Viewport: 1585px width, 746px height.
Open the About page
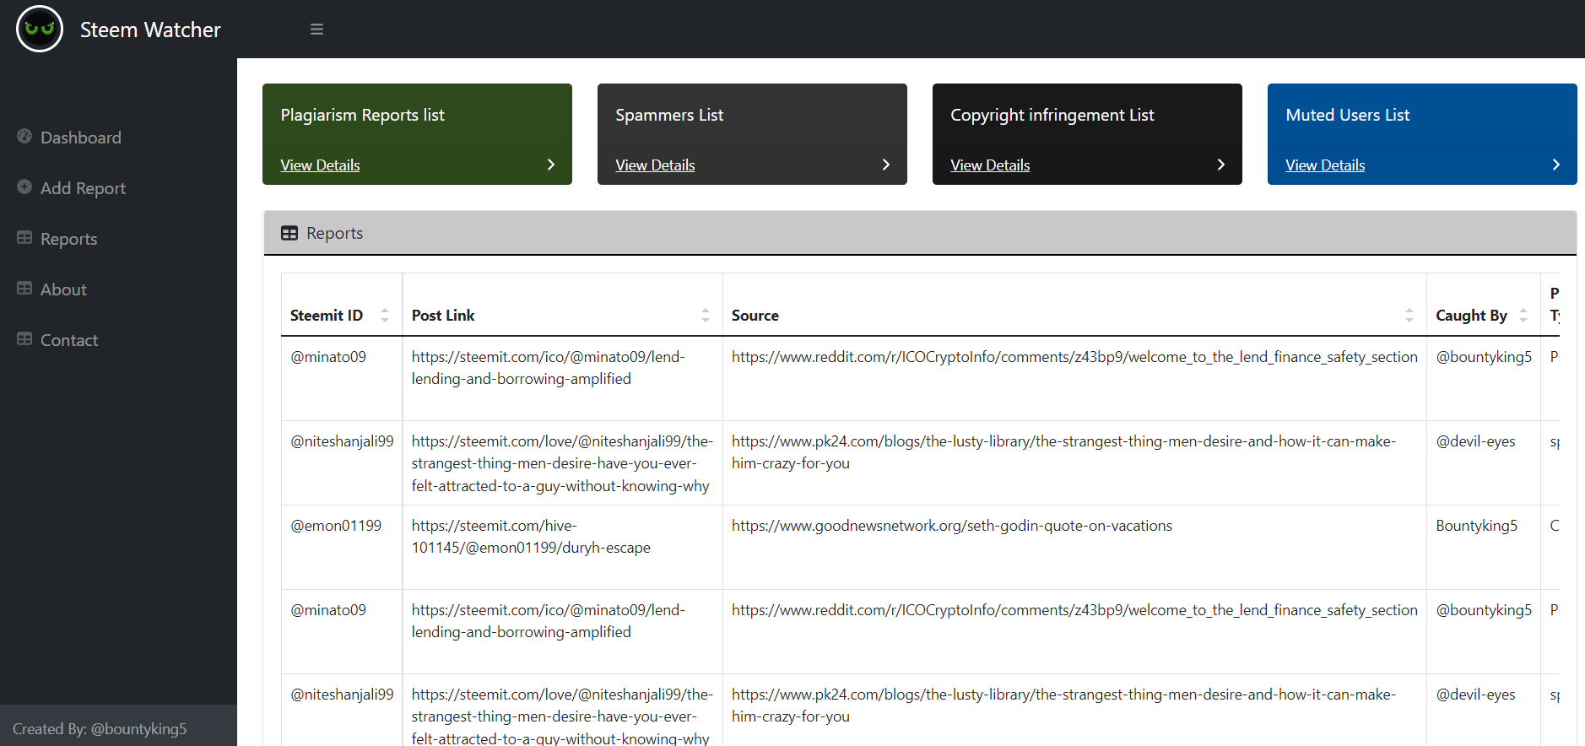tap(63, 289)
